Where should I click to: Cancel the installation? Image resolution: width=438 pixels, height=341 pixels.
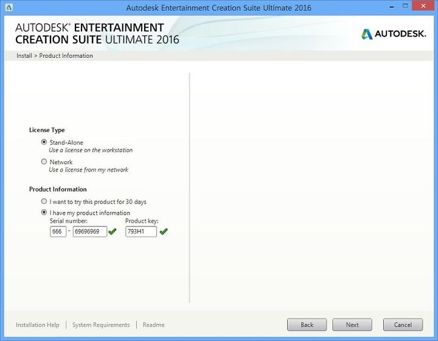point(403,325)
